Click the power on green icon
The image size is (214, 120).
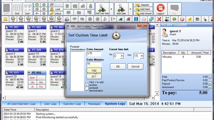(x=37, y=5)
